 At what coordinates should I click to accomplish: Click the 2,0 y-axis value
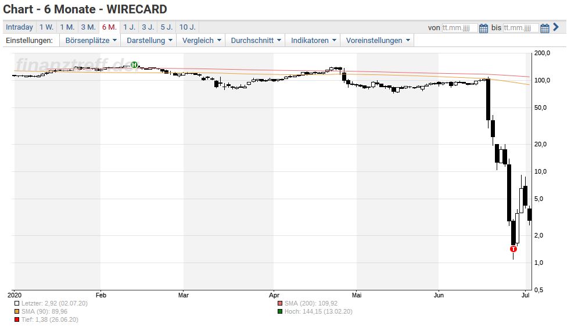pos(539,235)
